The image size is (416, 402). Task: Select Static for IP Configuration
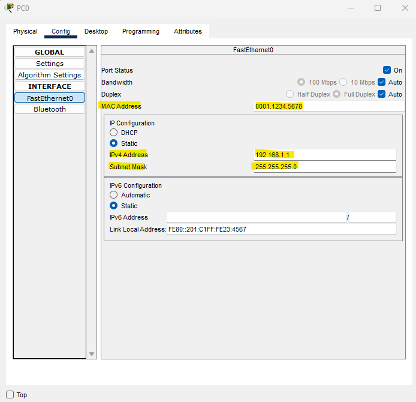click(x=113, y=143)
